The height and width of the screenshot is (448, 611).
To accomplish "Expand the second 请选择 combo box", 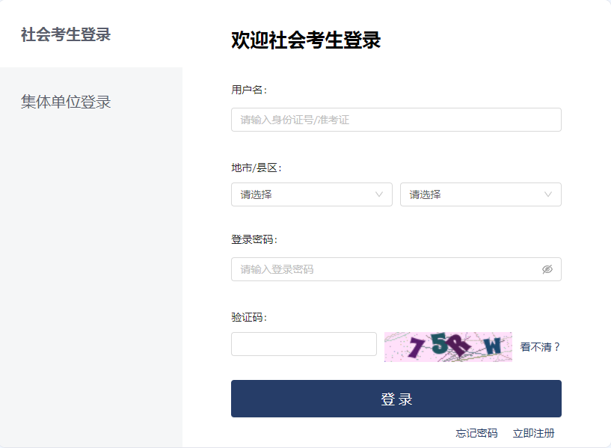I will (481, 194).
